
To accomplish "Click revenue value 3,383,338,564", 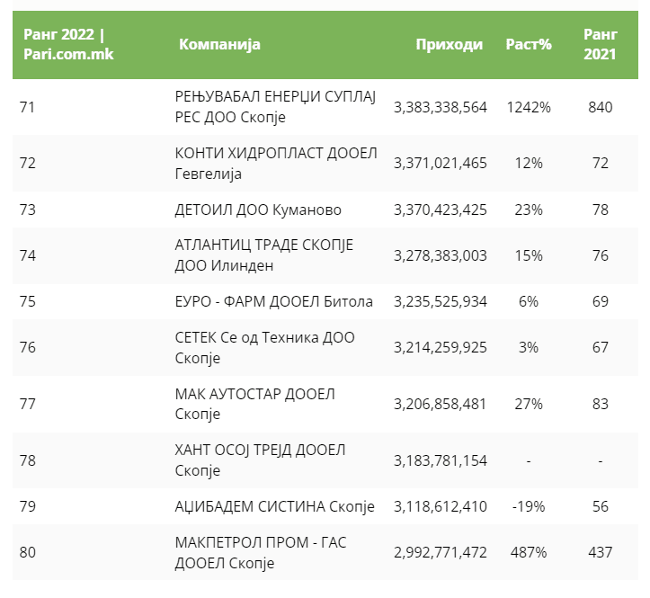I will (x=440, y=107).
